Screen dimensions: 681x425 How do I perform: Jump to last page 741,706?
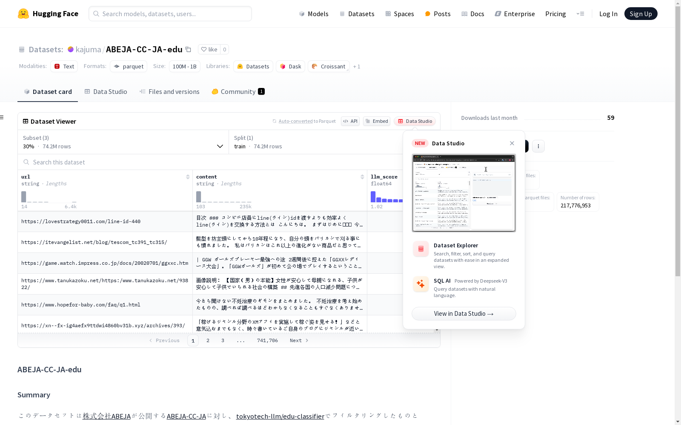coord(267,340)
